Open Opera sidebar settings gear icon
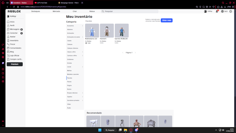This screenshot has width=236, height=133. tap(3, 82)
